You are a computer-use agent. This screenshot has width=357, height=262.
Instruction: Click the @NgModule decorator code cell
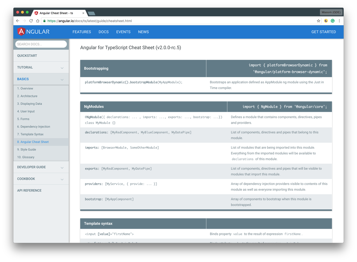154,120
